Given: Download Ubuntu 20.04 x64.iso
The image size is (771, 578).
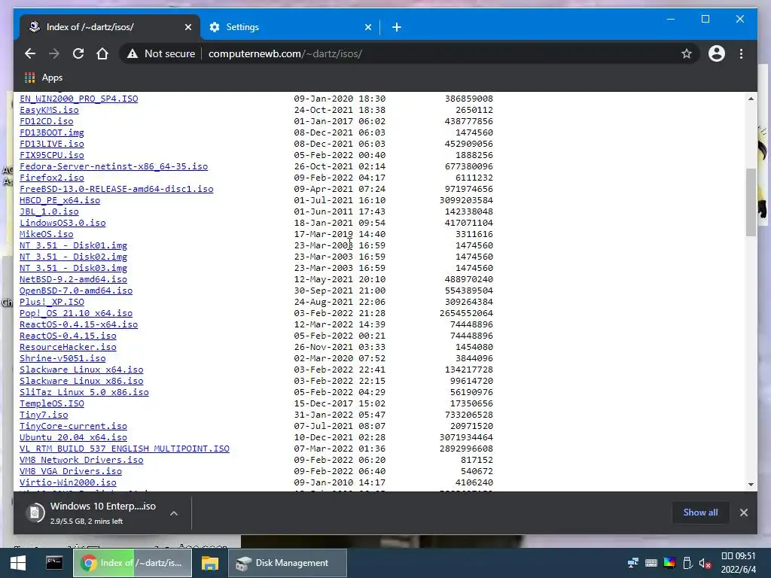Looking at the screenshot, I should click(x=73, y=438).
